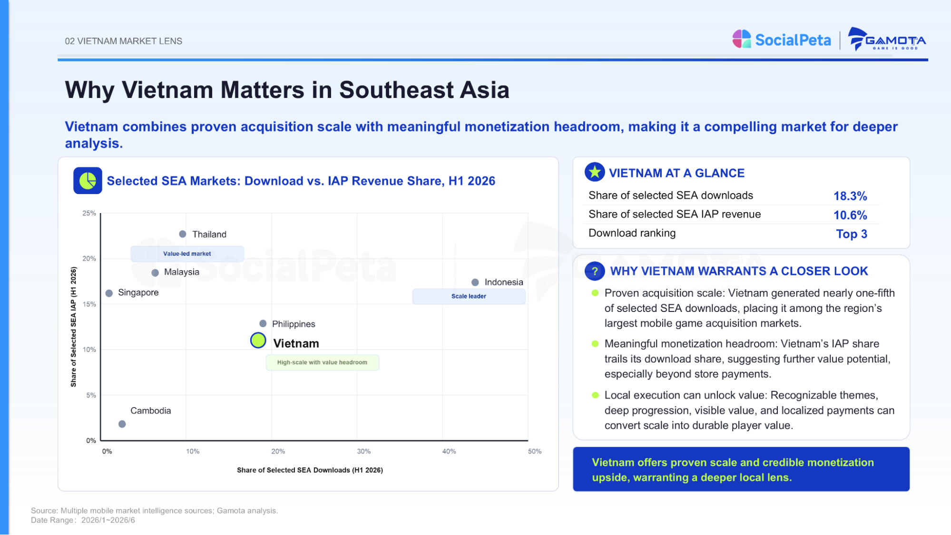Click the y-axis title 'Share of Selected SEA IAP'

[x=73, y=327]
